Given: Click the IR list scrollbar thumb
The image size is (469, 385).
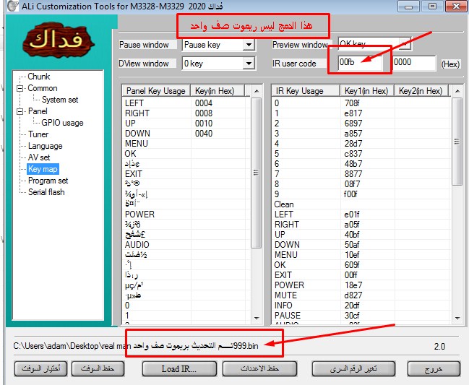Looking at the screenshot, I should [457, 142].
